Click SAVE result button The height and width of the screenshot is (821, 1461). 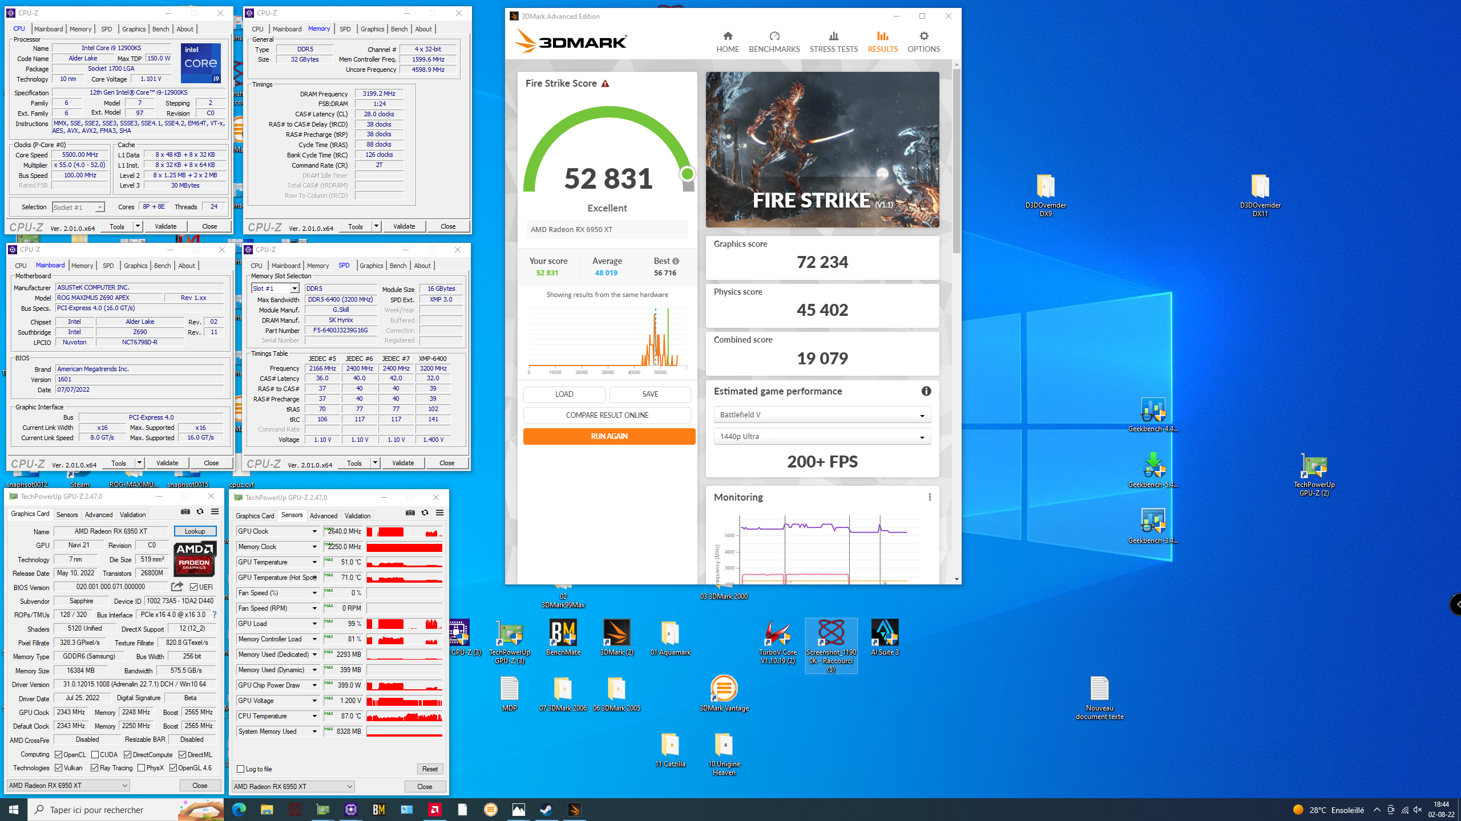point(650,394)
